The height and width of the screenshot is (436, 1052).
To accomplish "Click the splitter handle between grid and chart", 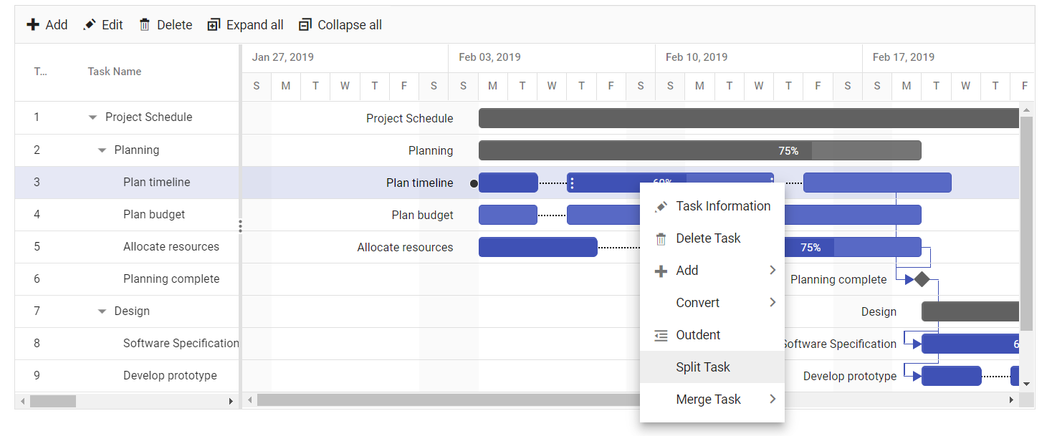I will [240, 226].
